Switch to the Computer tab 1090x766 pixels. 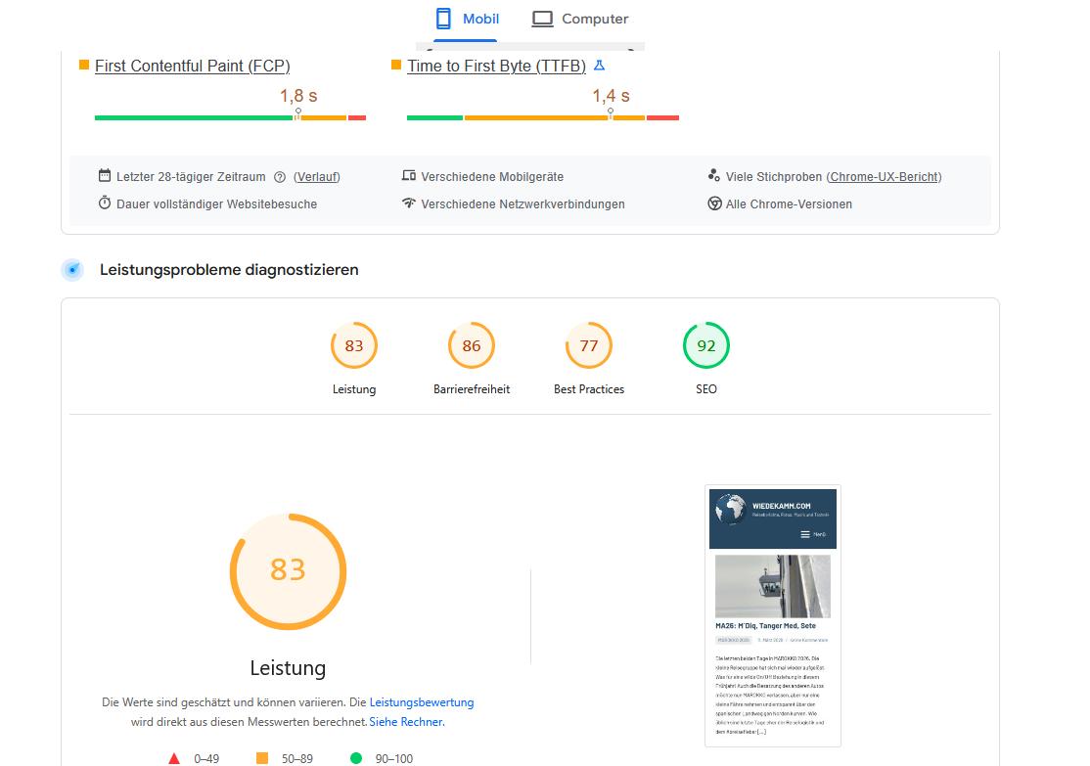point(580,19)
